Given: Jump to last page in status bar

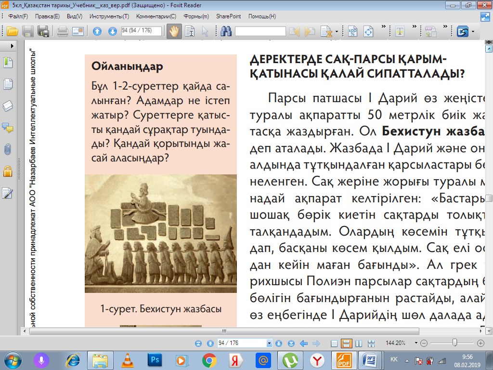Looking at the screenshot, I should coord(291,343).
